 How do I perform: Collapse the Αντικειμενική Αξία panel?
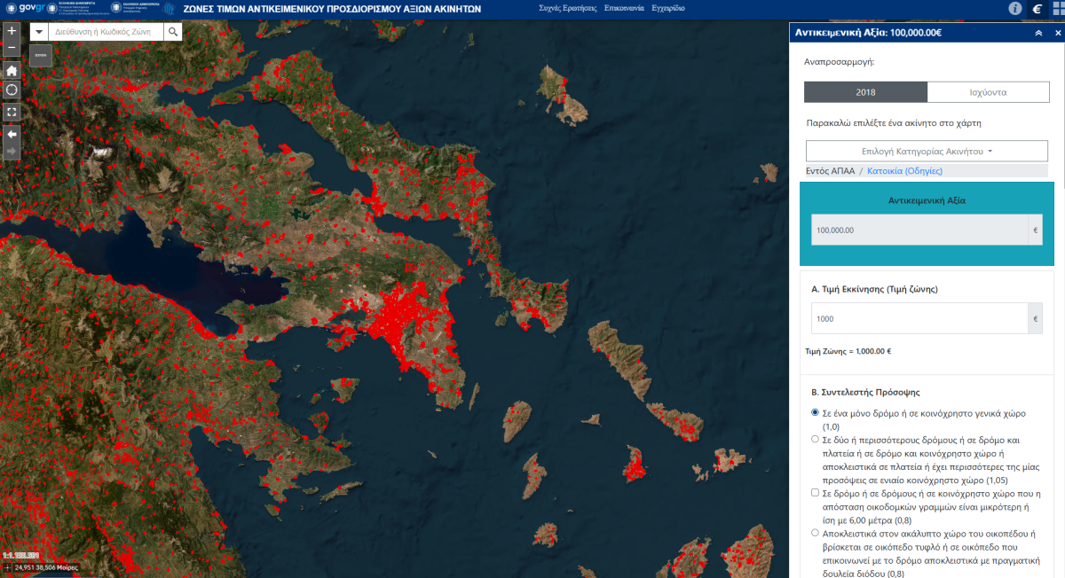pos(1038,33)
